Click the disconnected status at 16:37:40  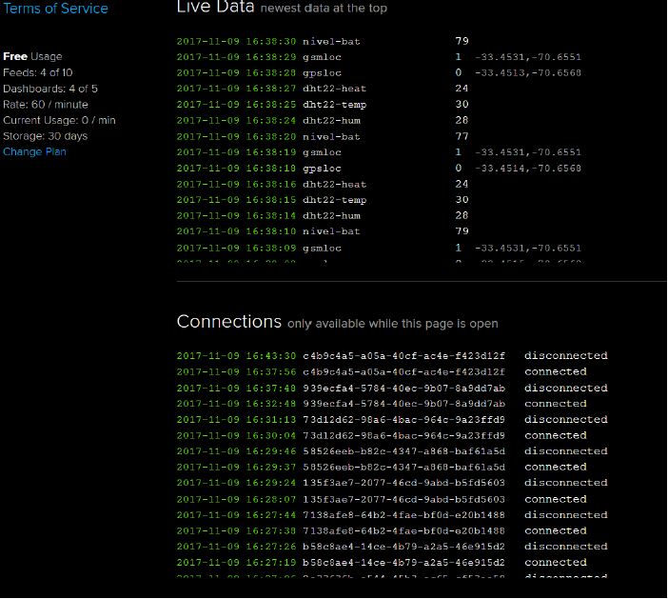tap(565, 388)
